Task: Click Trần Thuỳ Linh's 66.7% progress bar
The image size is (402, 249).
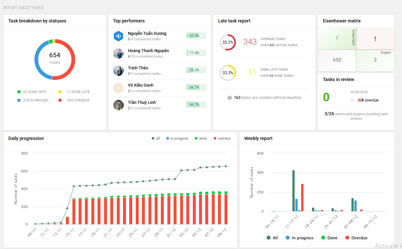Action: point(196,104)
